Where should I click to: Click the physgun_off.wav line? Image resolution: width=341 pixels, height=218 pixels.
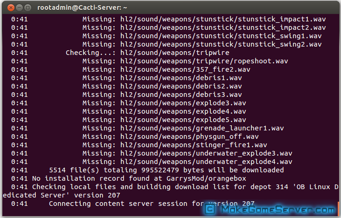click(x=135, y=137)
